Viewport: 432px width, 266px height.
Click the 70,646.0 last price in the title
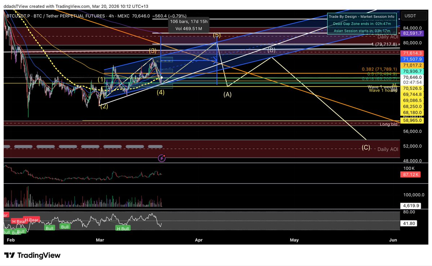[x=141, y=16]
